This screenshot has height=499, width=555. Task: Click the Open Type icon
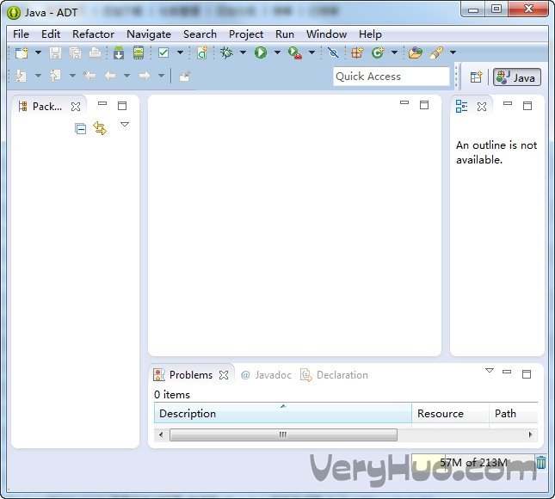416,52
